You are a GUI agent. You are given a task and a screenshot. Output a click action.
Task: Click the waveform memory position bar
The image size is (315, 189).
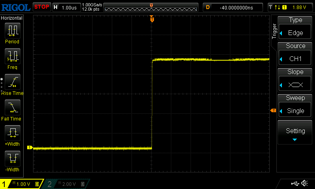151,8
